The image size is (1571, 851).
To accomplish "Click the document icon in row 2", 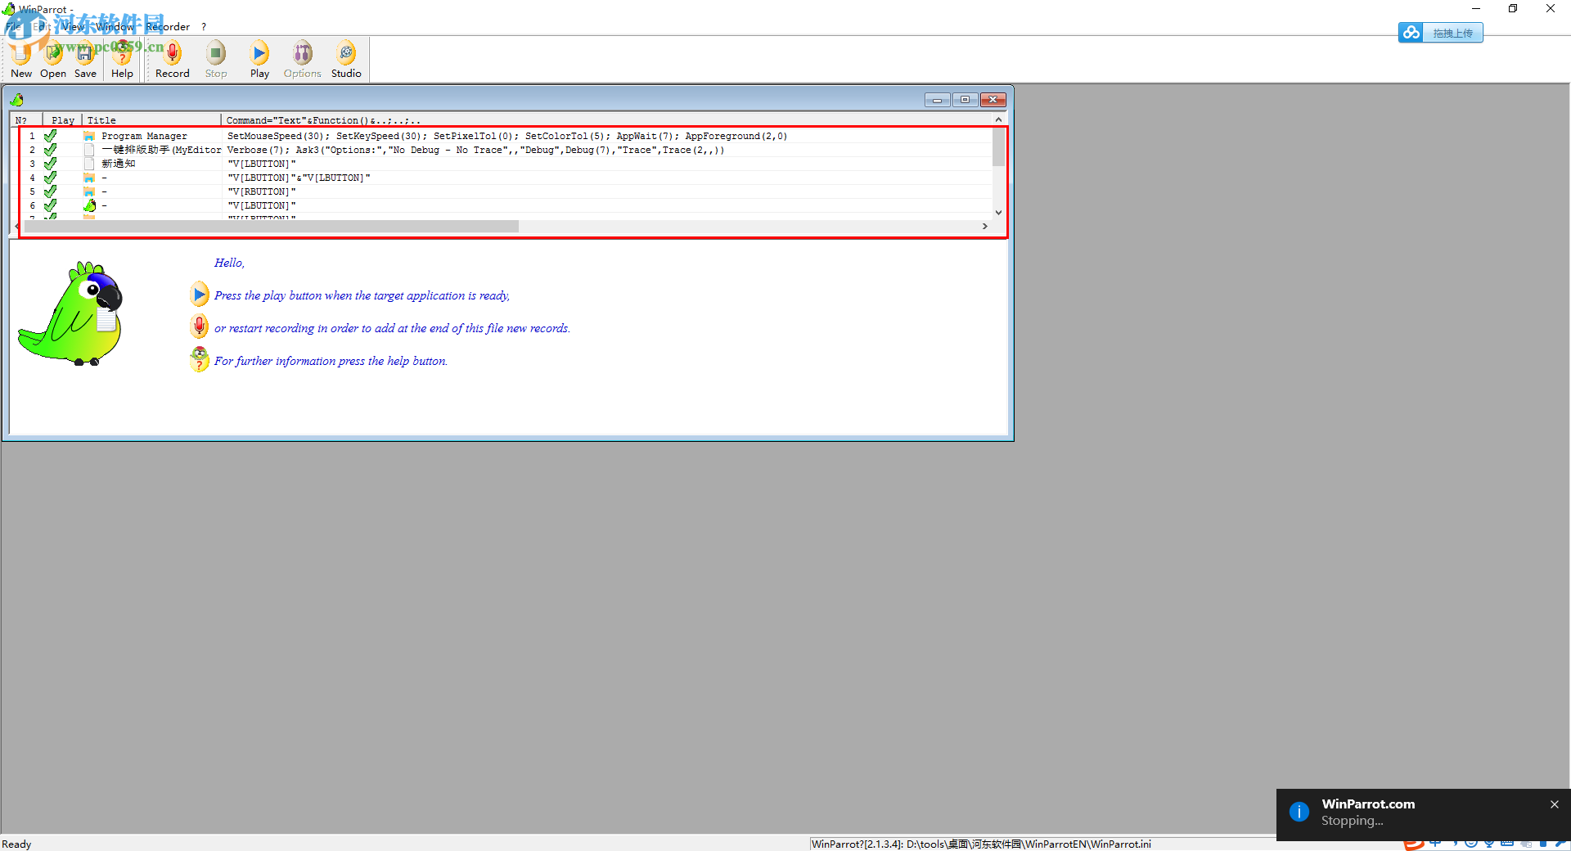I will [x=89, y=150].
